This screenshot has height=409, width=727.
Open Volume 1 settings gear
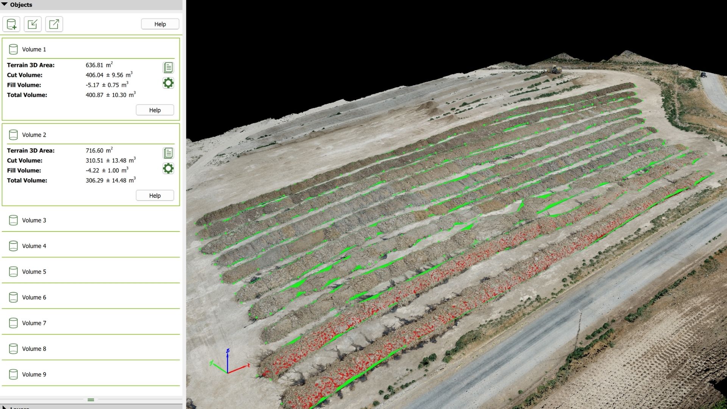pyautogui.click(x=168, y=83)
